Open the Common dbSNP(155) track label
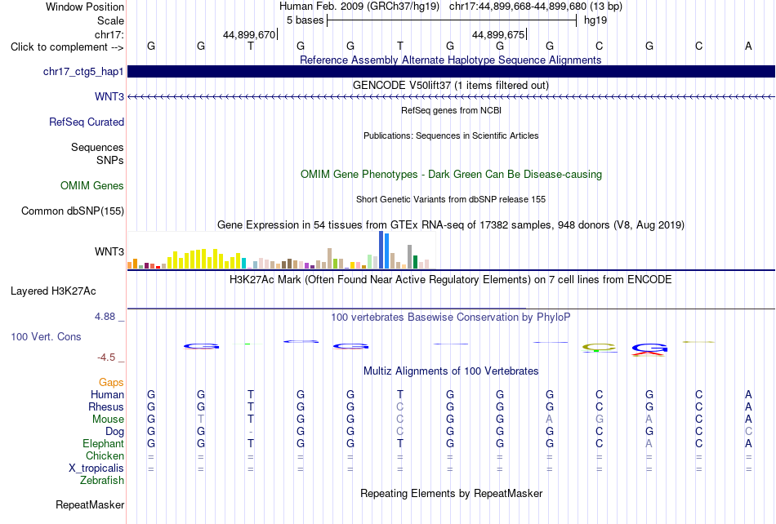Viewport: 776px width, 524px height. click(x=73, y=211)
